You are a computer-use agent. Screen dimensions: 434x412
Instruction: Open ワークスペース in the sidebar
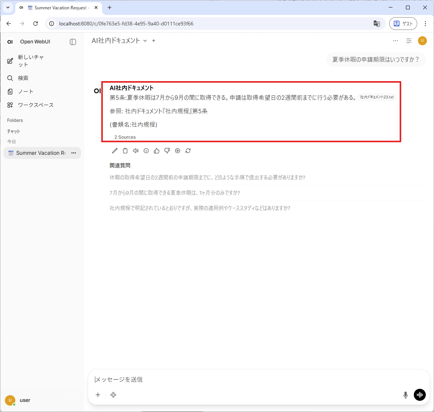coord(36,105)
